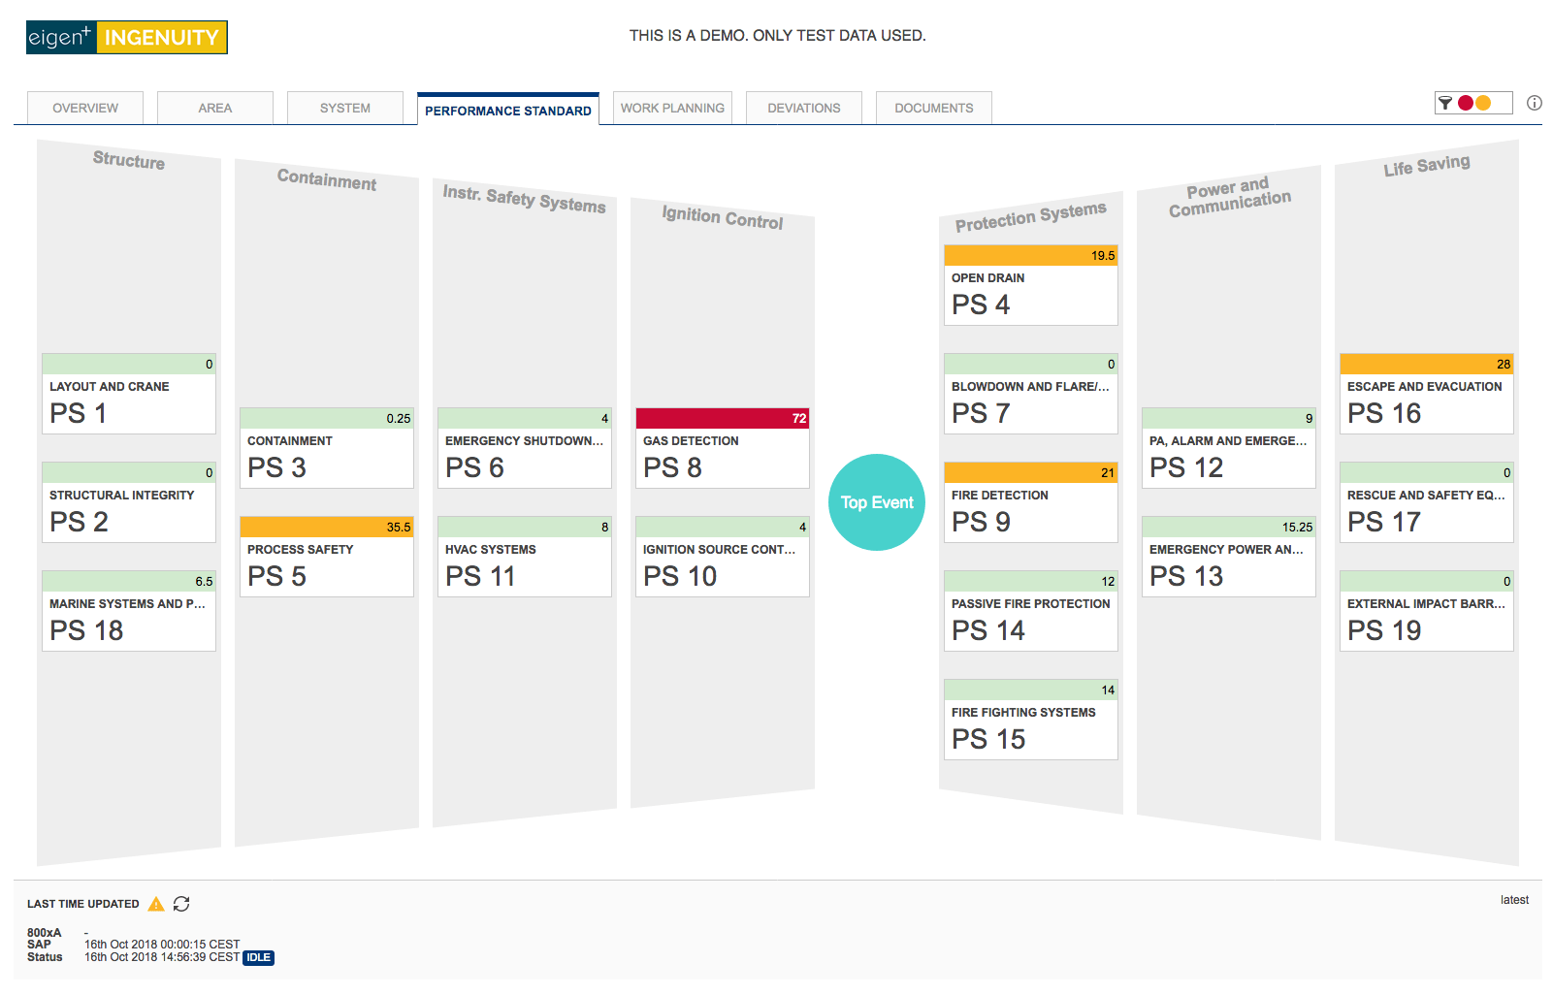Switch to the Overview tab
Screen dimensions: 1553x995
pyautogui.click(x=85, y=108)
